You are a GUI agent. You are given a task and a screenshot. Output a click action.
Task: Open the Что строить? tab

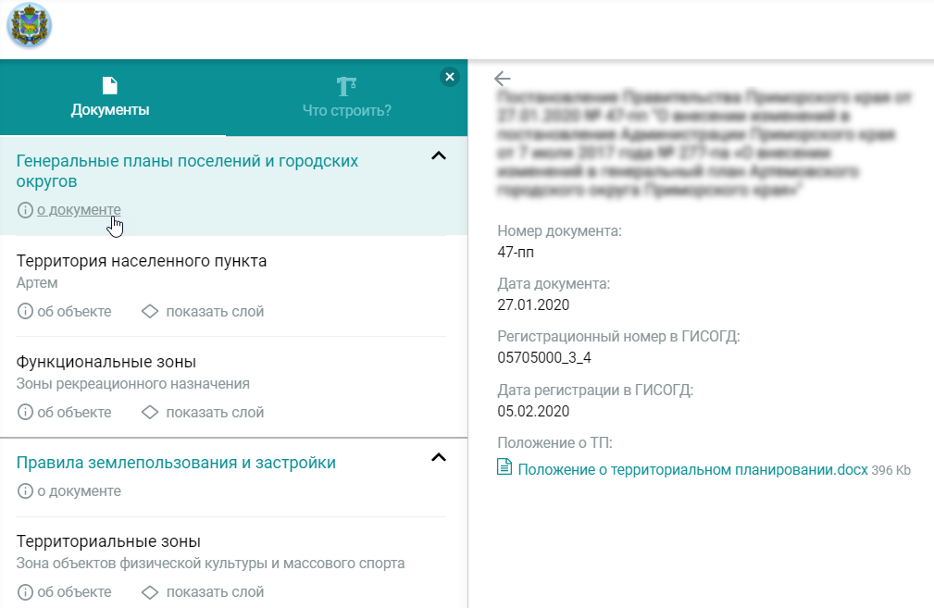(x=347, y=98)
